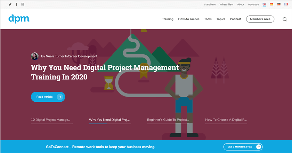292x153 pixels.
Task: Open the Twitter social icon
Action: click(10, 5)
